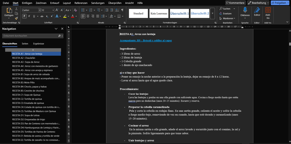Screen dimensions: 291x144
Task: Increase paragraph indent
Action: [x=111, y=10]
